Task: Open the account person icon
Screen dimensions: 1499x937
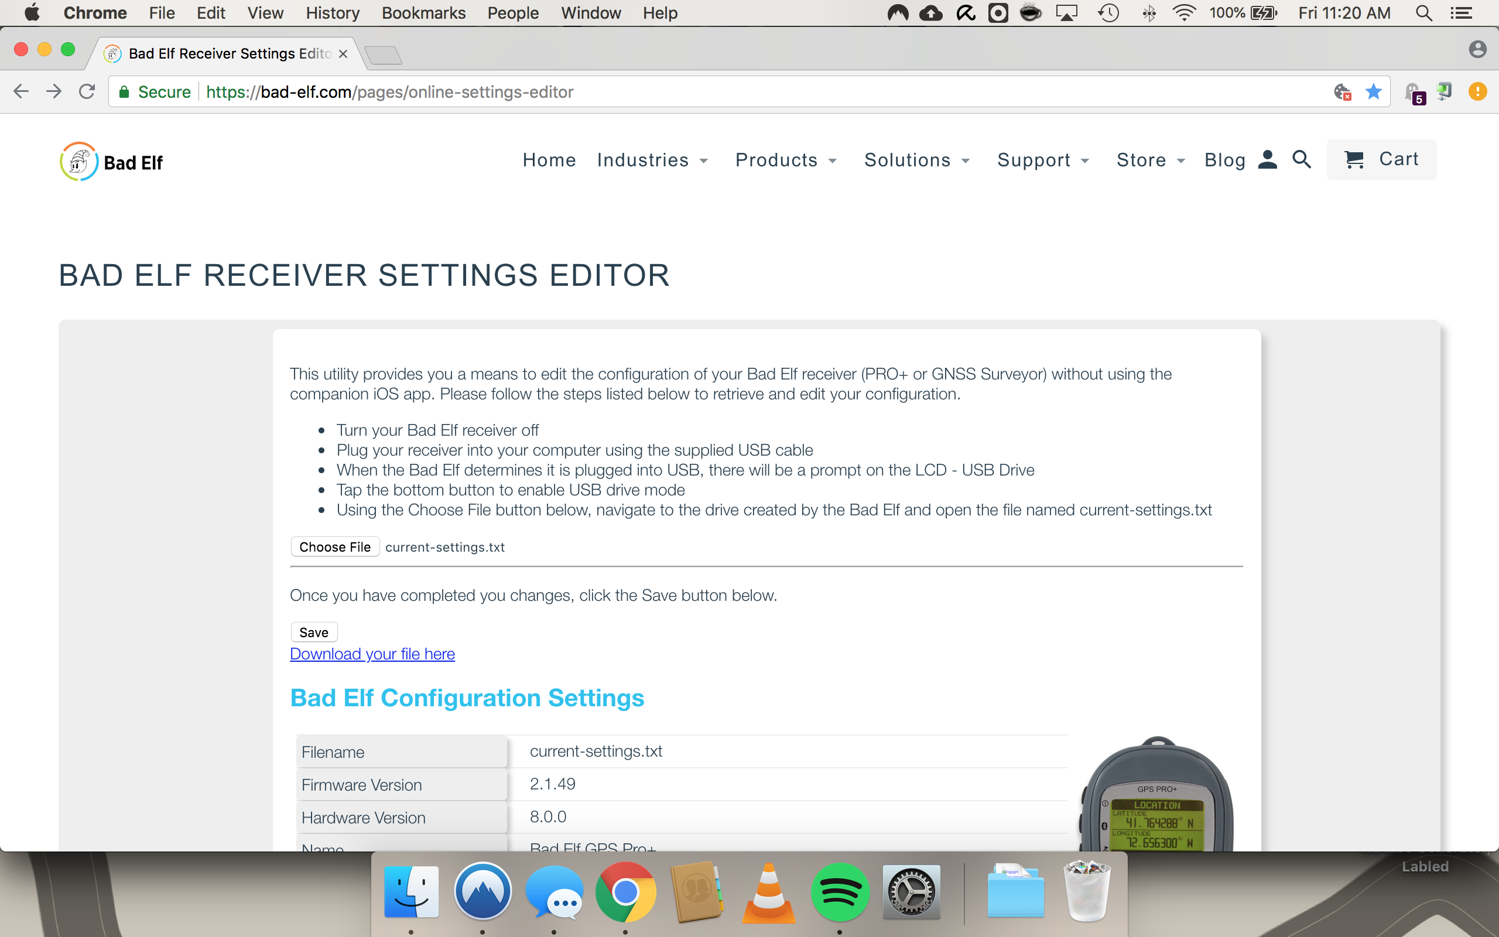Action: click(x=1267, y=160)
